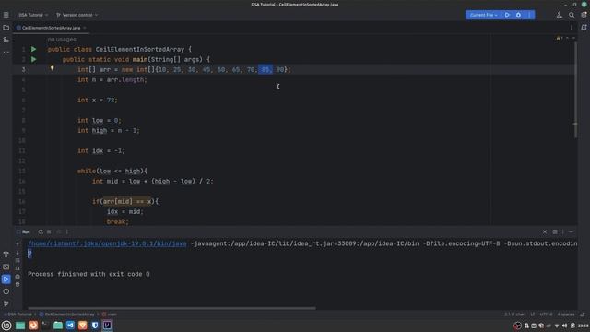The height and width of the screenshot is (332, 590).
Task: Run the CeilElementInSortedArray class from gutter
Action: (33, 49)
